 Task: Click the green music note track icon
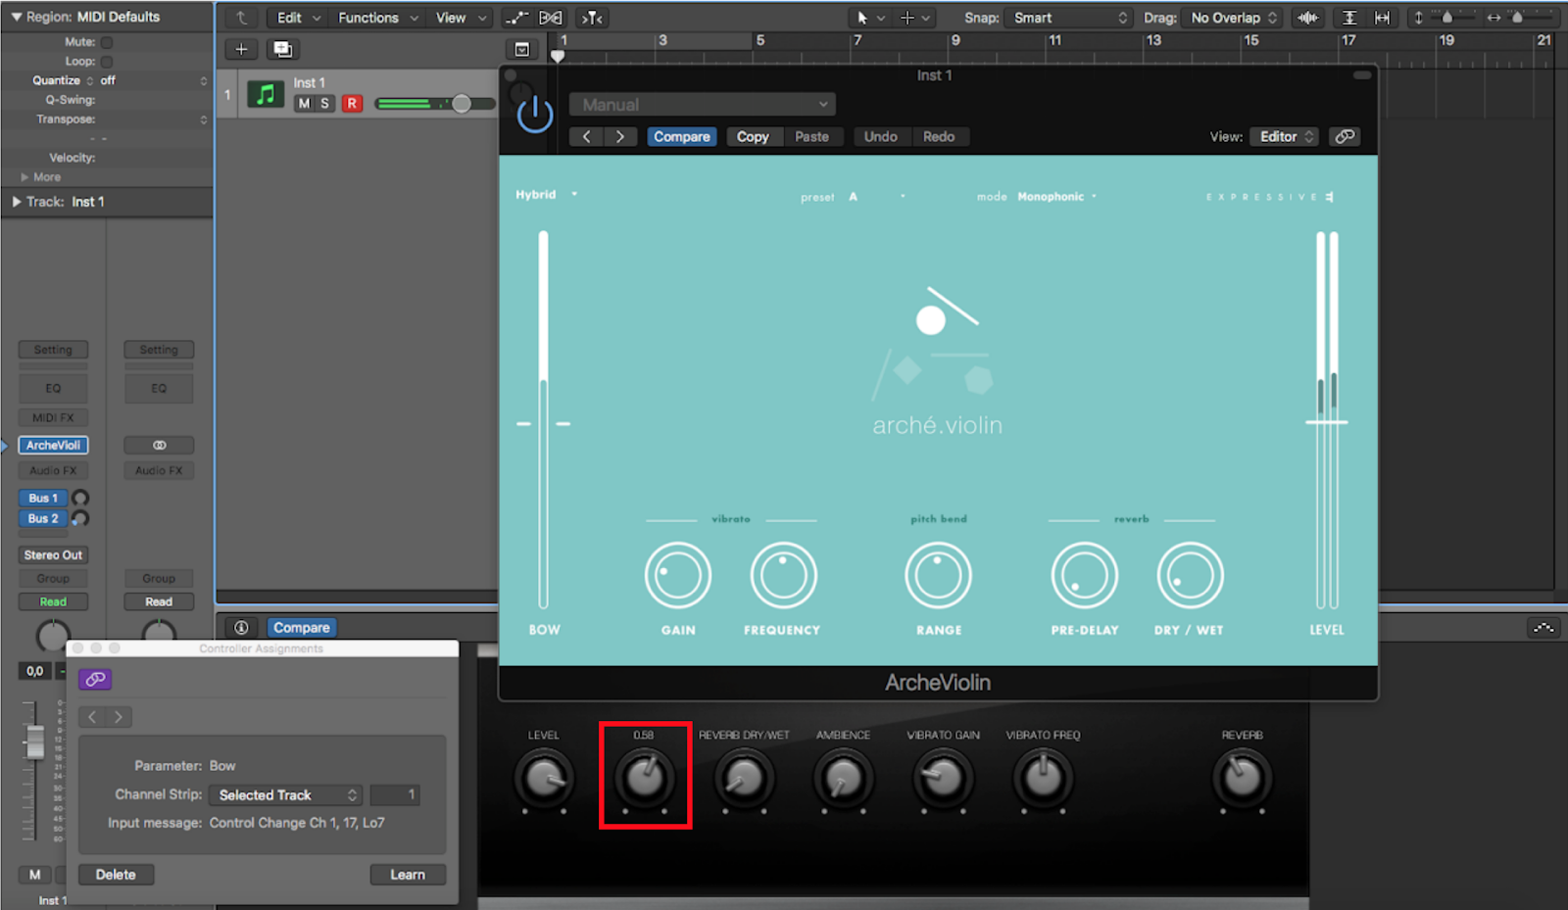coord(265,94)
